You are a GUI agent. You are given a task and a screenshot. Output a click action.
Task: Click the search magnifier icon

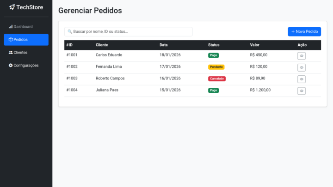pyautogui.click(x=70, y=32)
